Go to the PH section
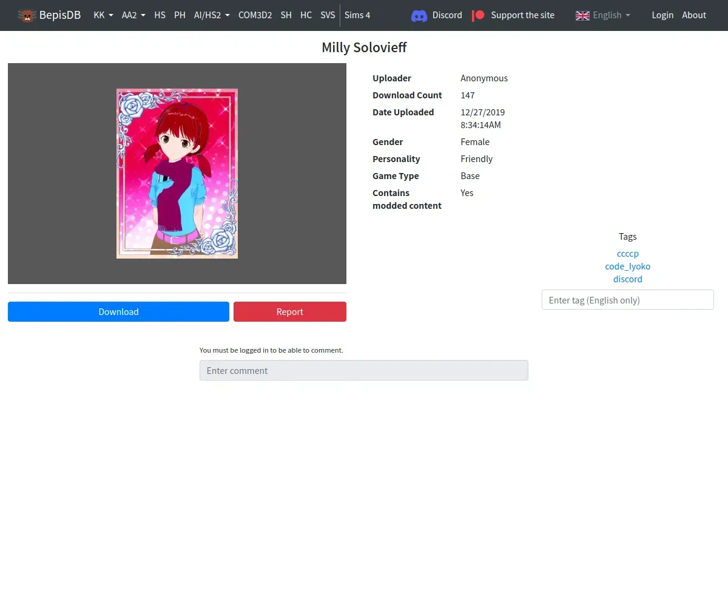The height and width of the screenshot is (607, 728). coord(180,15)
